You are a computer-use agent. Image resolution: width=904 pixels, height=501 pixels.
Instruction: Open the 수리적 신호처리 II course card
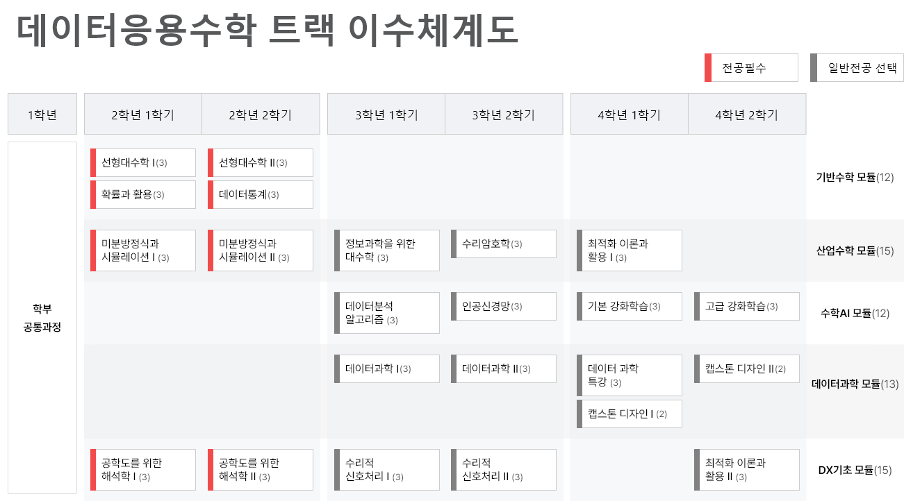point(504,470)
